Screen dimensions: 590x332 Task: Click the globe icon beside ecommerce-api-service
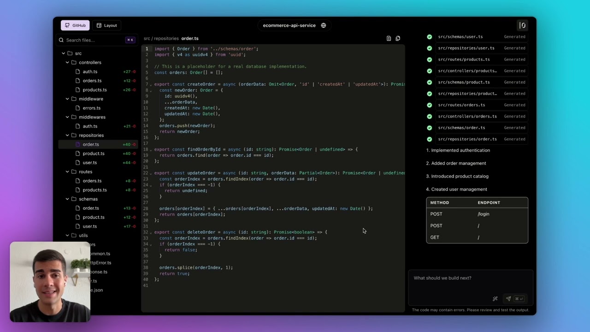[x=324, y=25]
